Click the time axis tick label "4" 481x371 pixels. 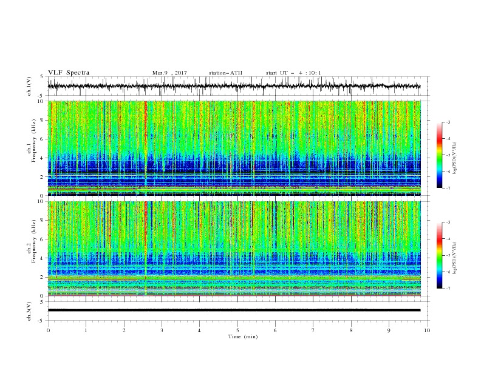click(x=199, y=330)
